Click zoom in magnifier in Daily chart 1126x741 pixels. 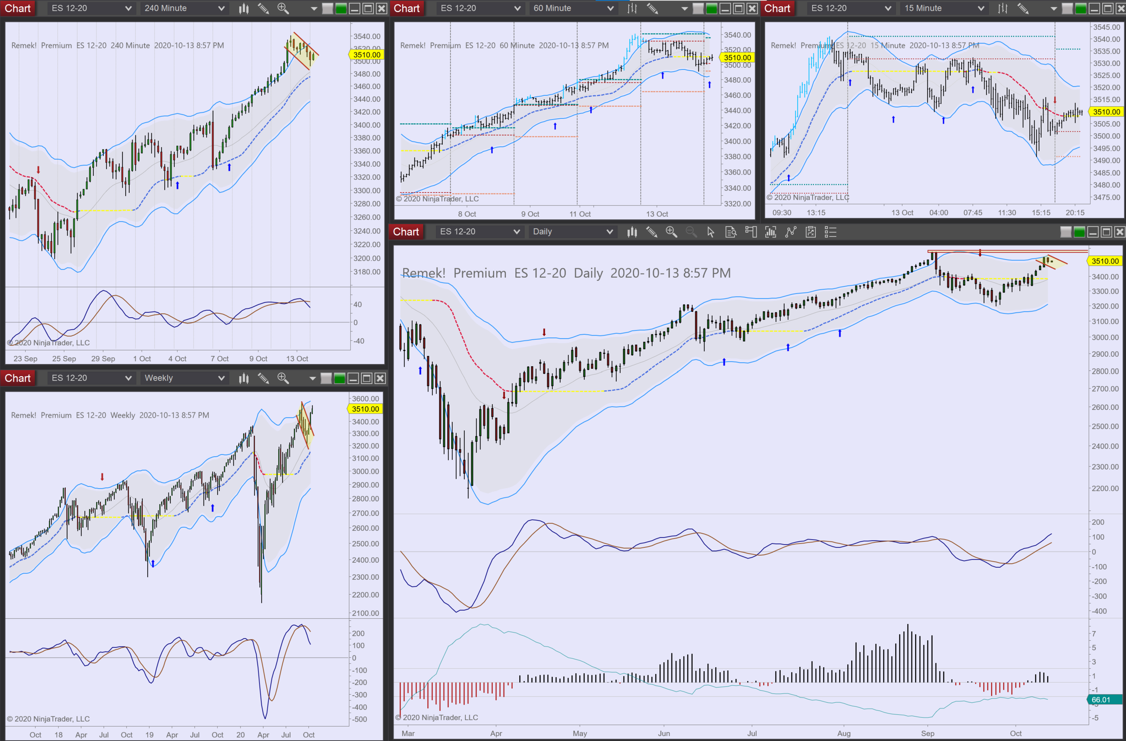671,232
